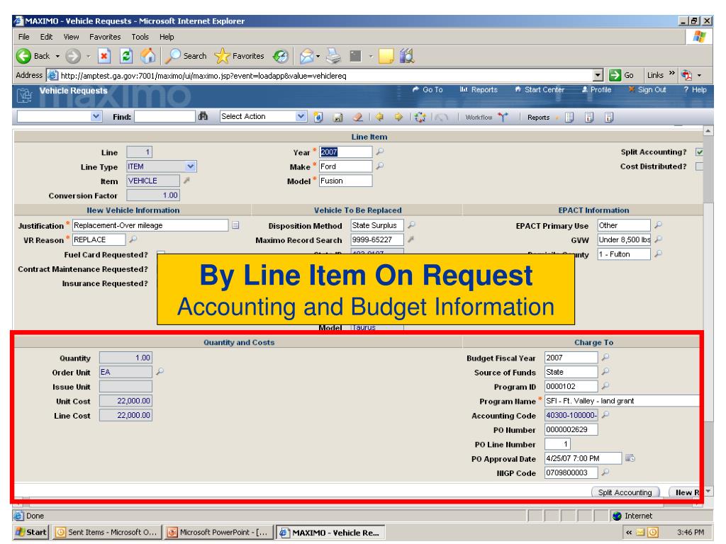The width and height of the screenshot is (726, 544).
Task: Go to Start Center
Action: pos(540,90)
